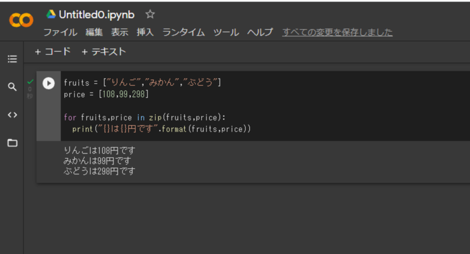Open the search and replace sidebar icon
This screenshot has height=254, width=470.
[x=12, y=87]
